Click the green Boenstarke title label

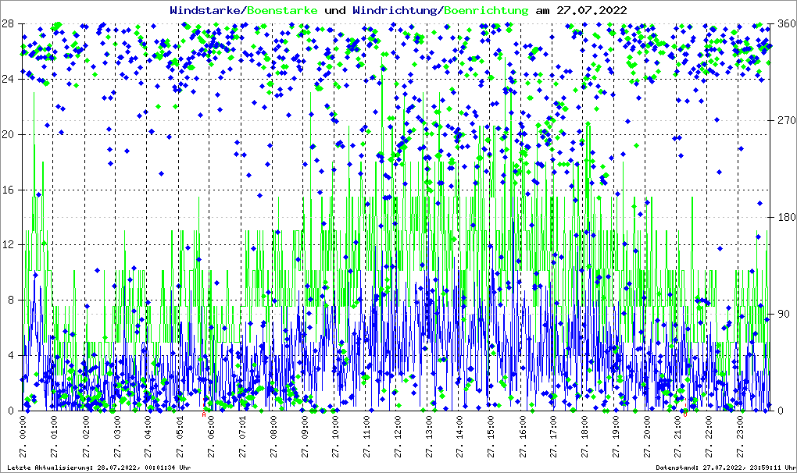click(x=282, y=10)
